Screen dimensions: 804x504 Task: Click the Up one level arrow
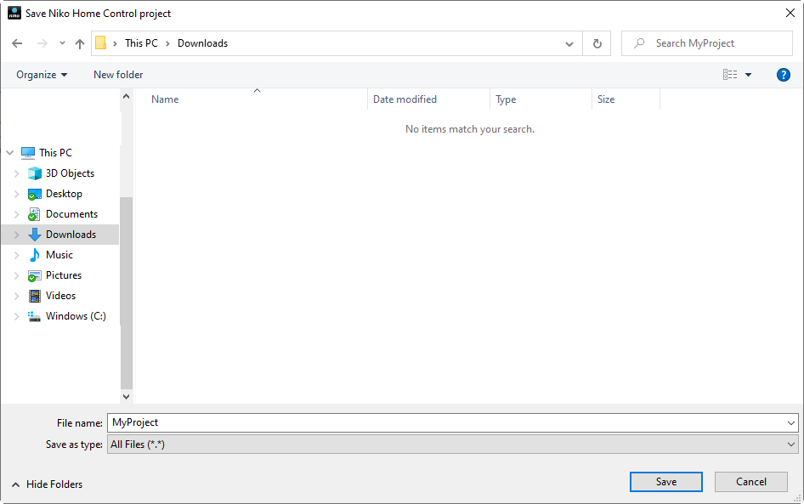click(80, 43)
